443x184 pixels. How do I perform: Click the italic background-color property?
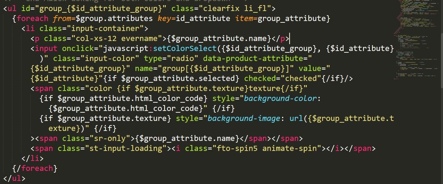pos(280,99)
